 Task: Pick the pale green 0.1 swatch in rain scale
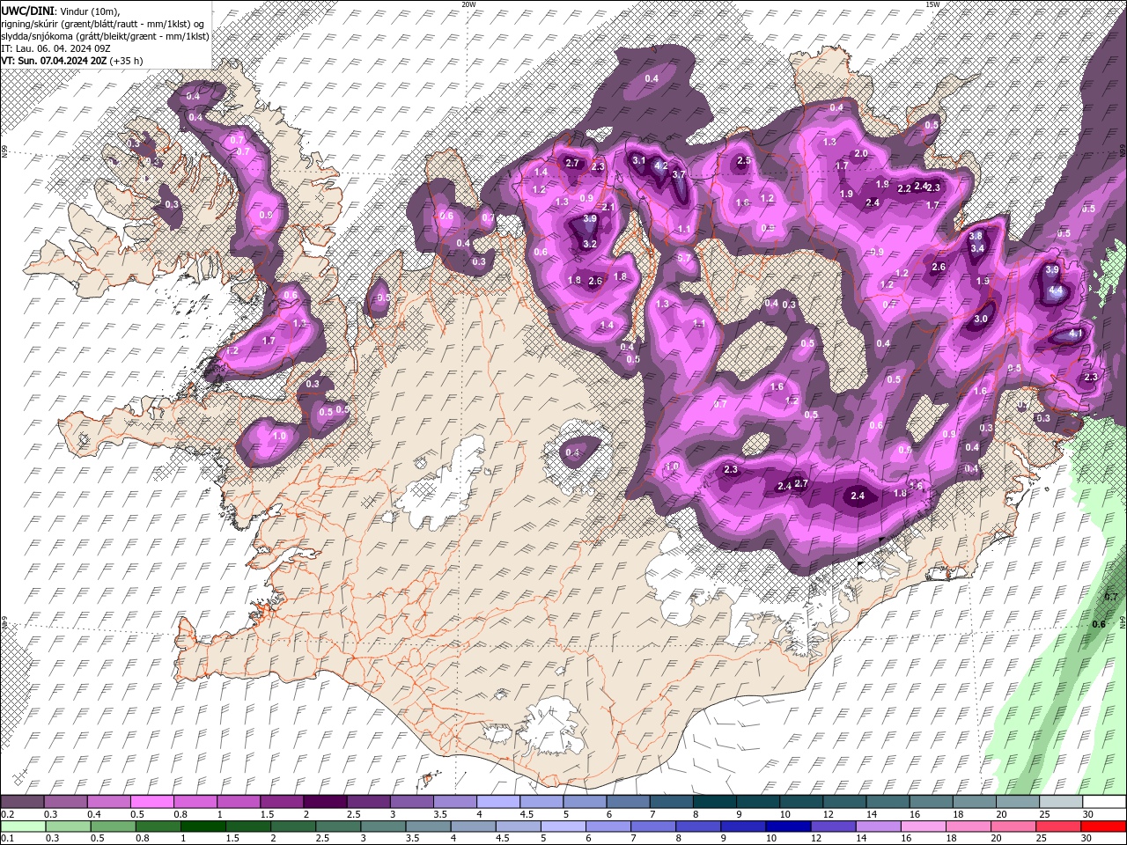point(22,827)
